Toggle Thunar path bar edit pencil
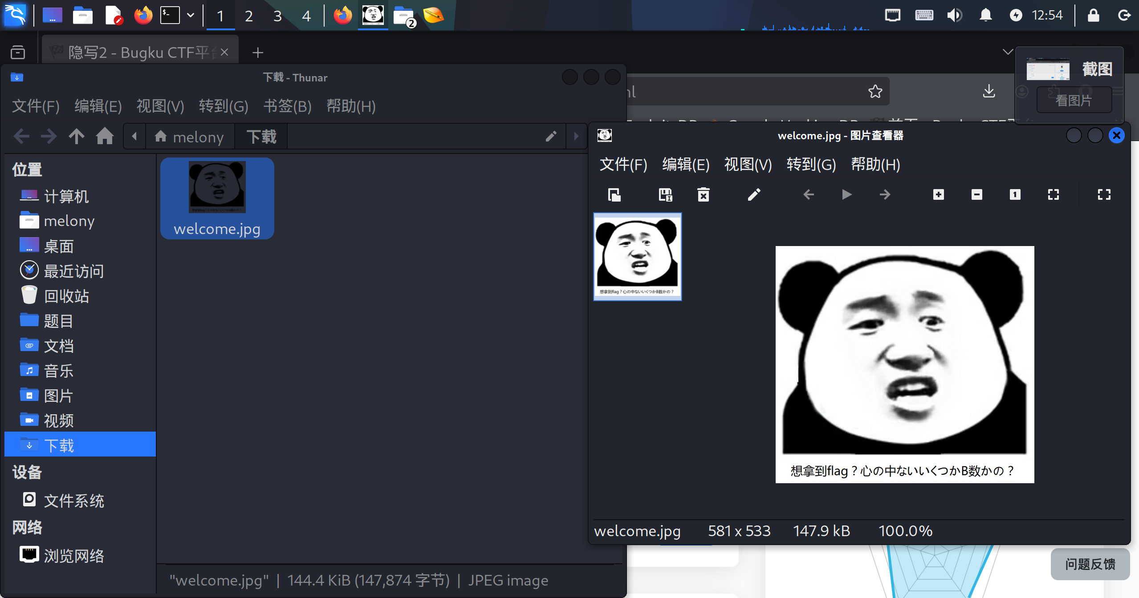The image size is (1139, 598). tap(551, 136)
